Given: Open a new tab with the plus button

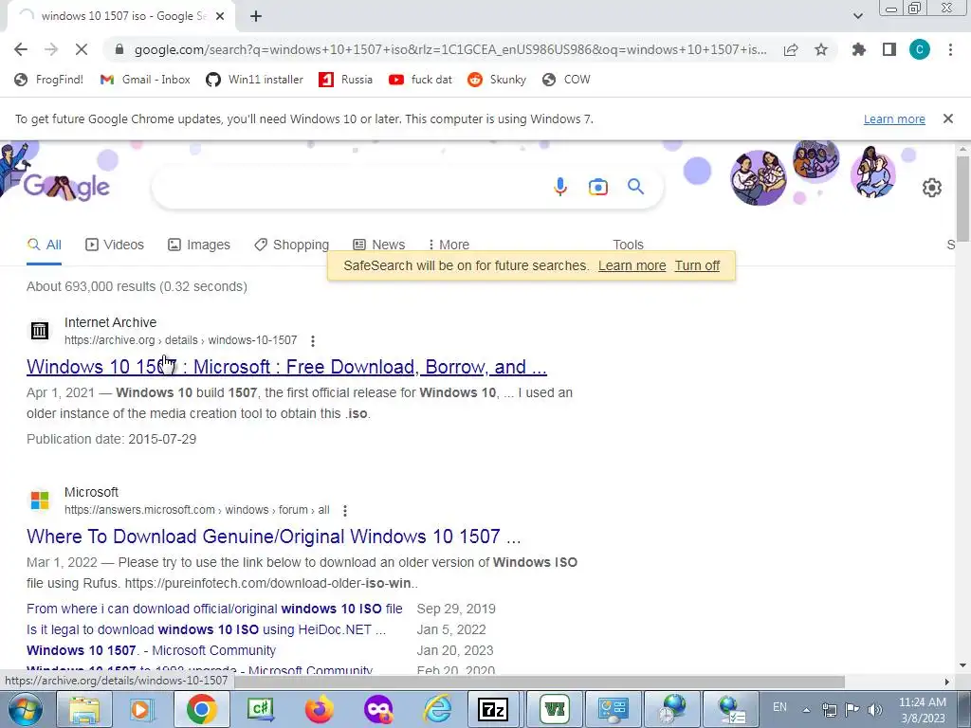Looking at the screenshot, I should (x=256, y=16).
